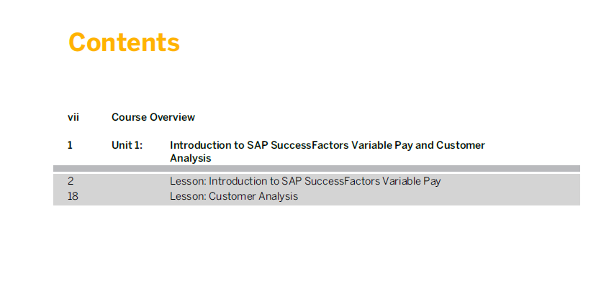This screenshot has height=296, width=596.
Task: Click the word Overview in Course Overview
Action: coord(172,117)
